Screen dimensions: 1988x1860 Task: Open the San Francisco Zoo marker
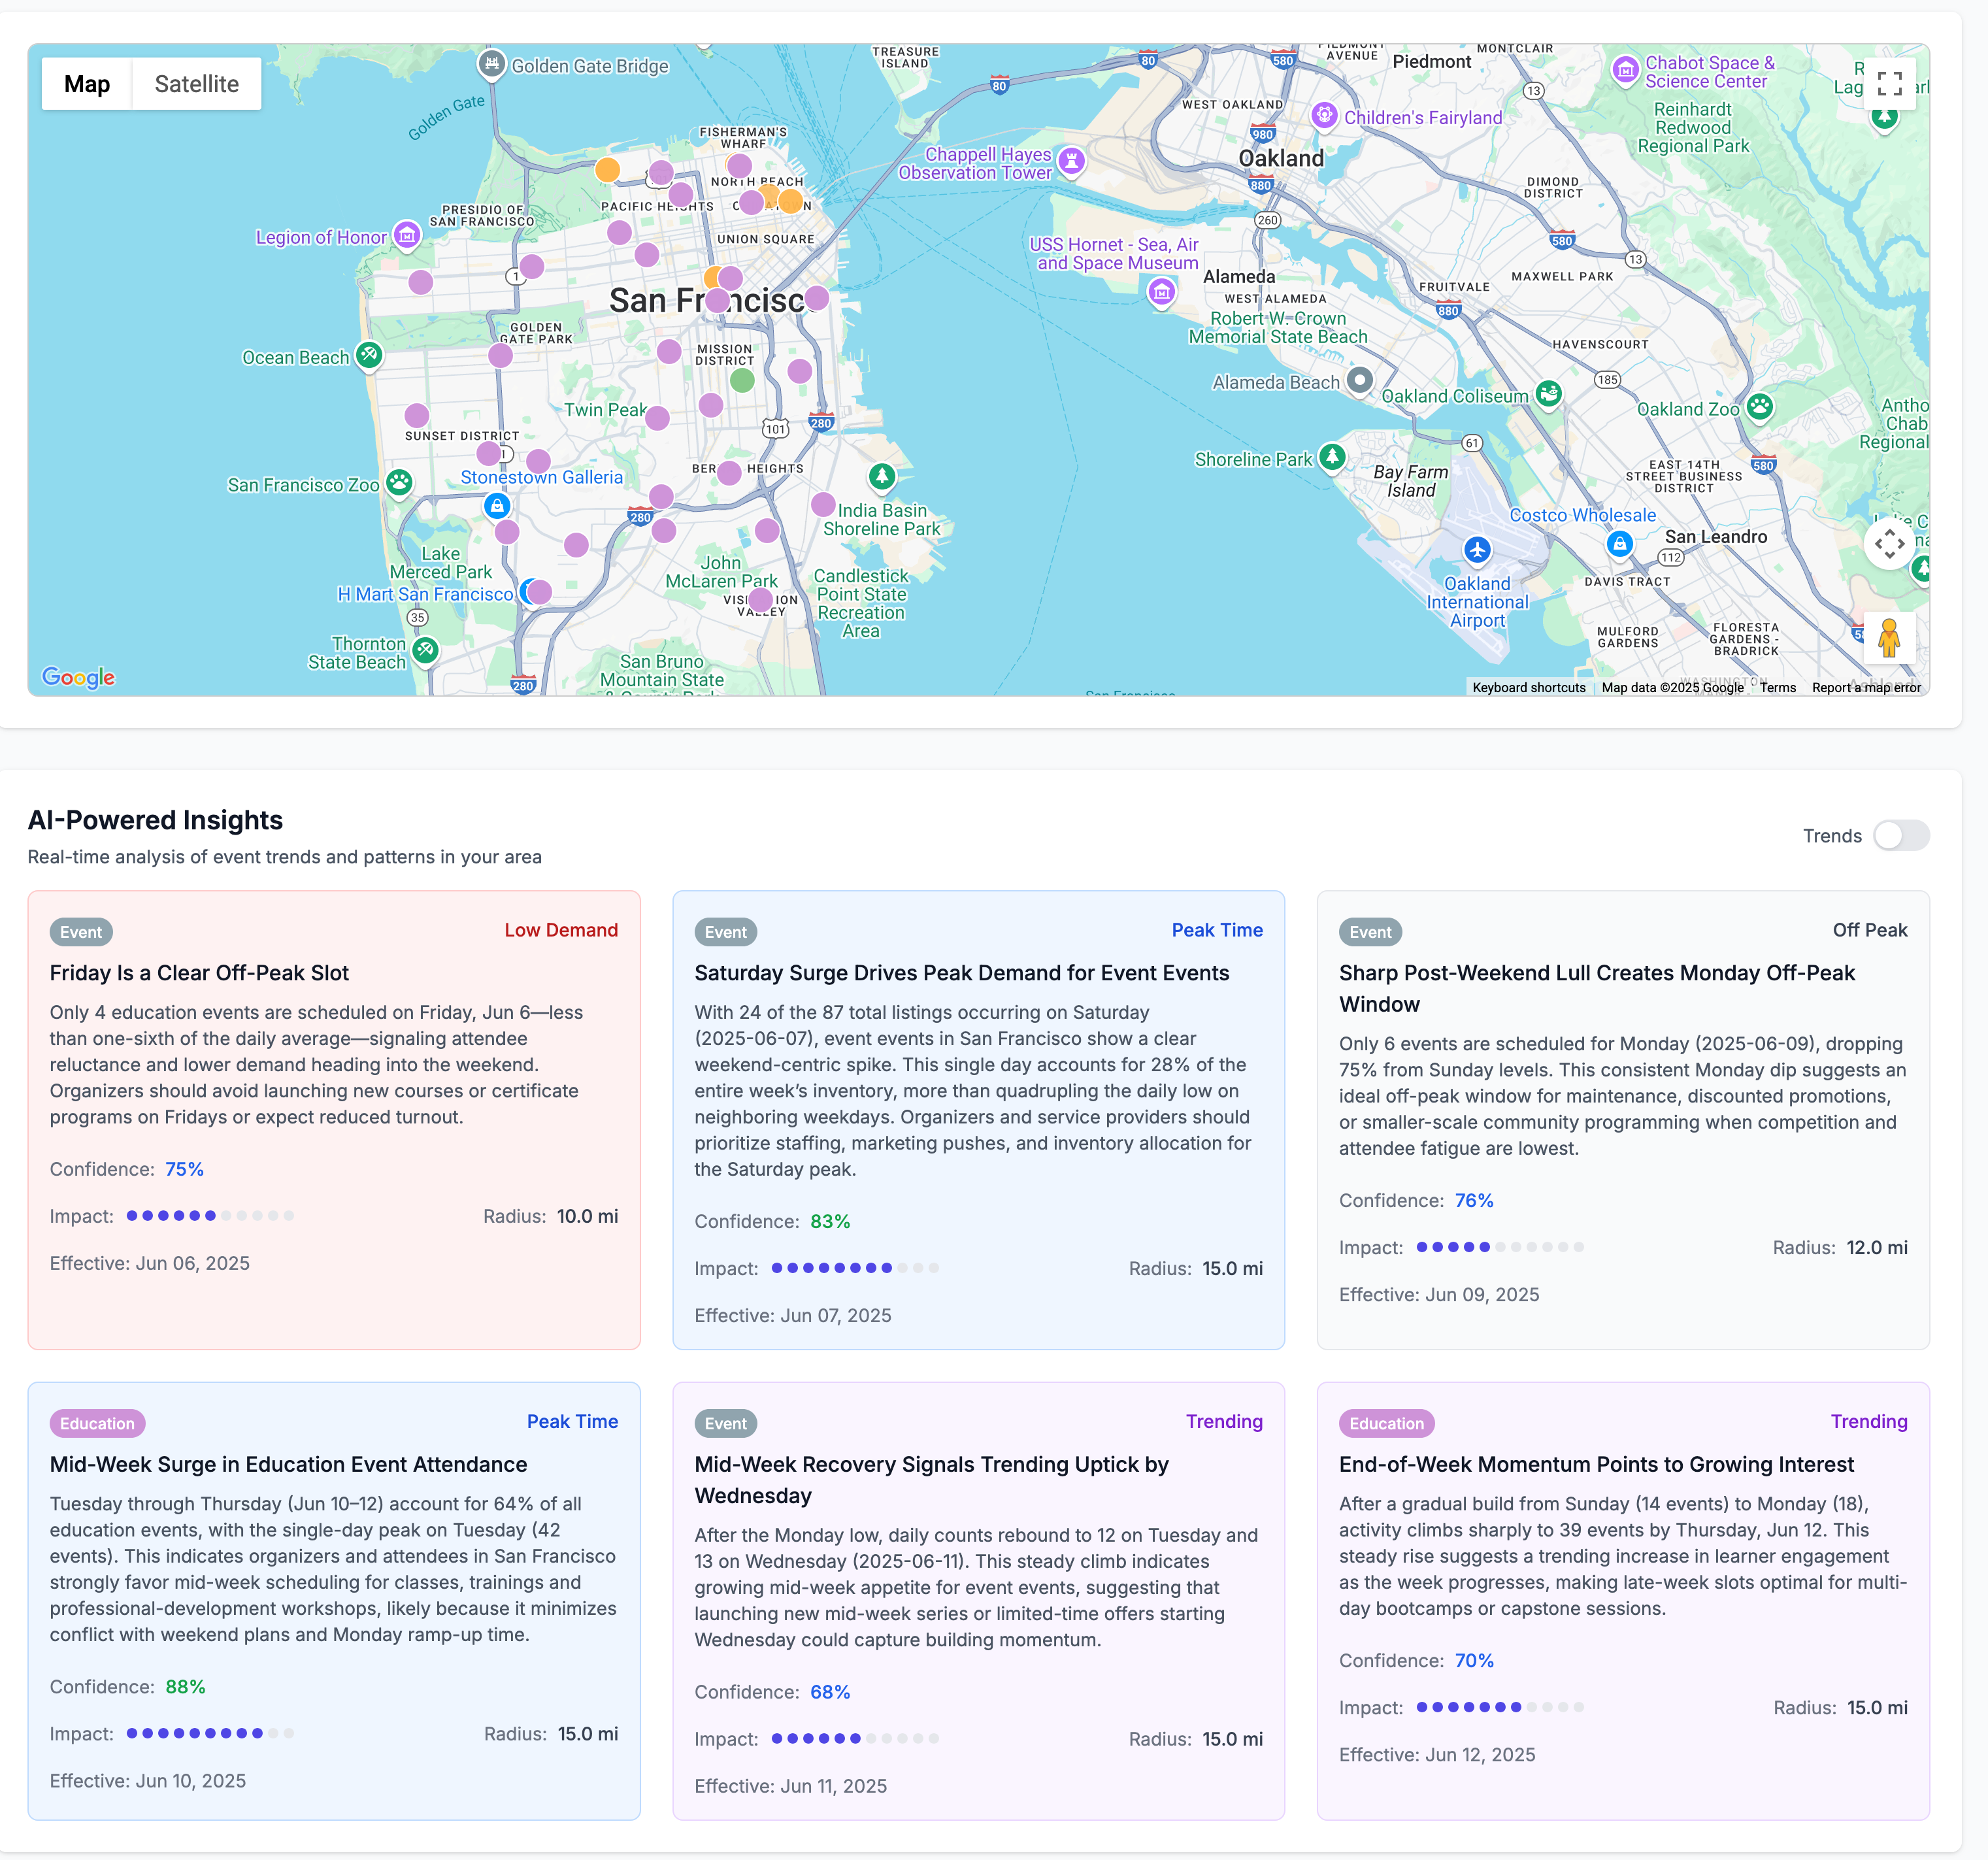coord(399,483)
